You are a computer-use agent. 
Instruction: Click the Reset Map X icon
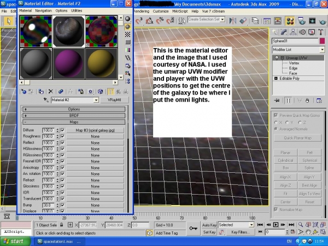click(x=51, y=92)
